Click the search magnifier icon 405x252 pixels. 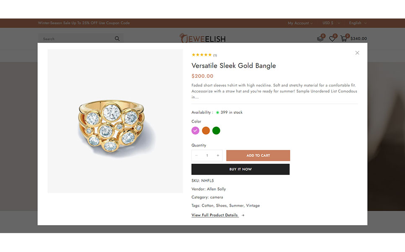117,39
